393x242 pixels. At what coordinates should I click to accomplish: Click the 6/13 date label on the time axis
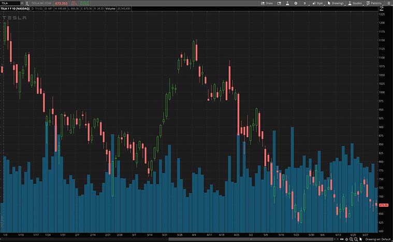pos(338,235)
